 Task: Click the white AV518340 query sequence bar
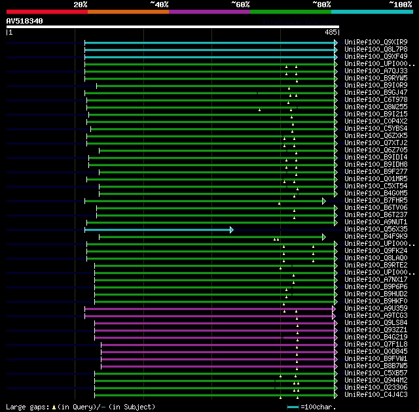(173, 27)
